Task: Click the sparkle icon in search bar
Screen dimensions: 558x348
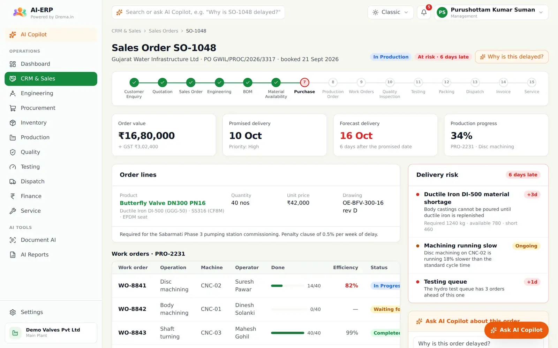Action: tap(119, 12)
